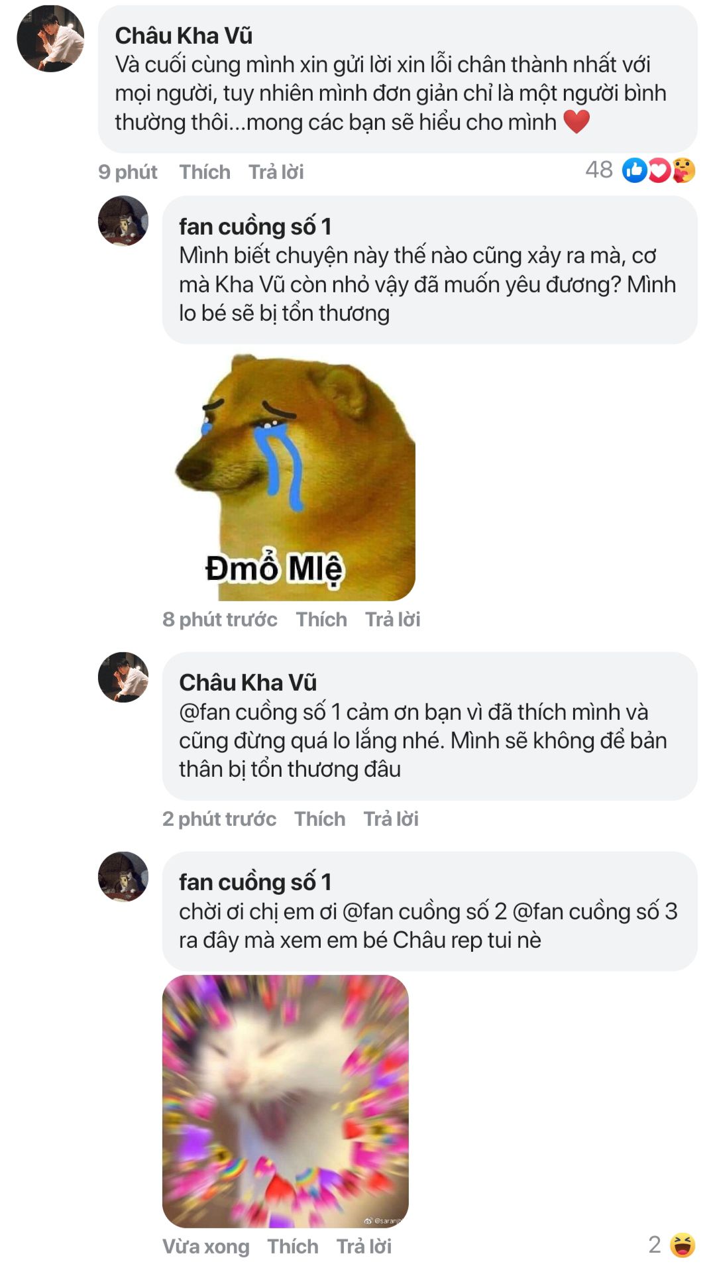The width and height of the screenshot is (715, 1268).
Task: View the 48 reactions count
Action: point(598,170)
